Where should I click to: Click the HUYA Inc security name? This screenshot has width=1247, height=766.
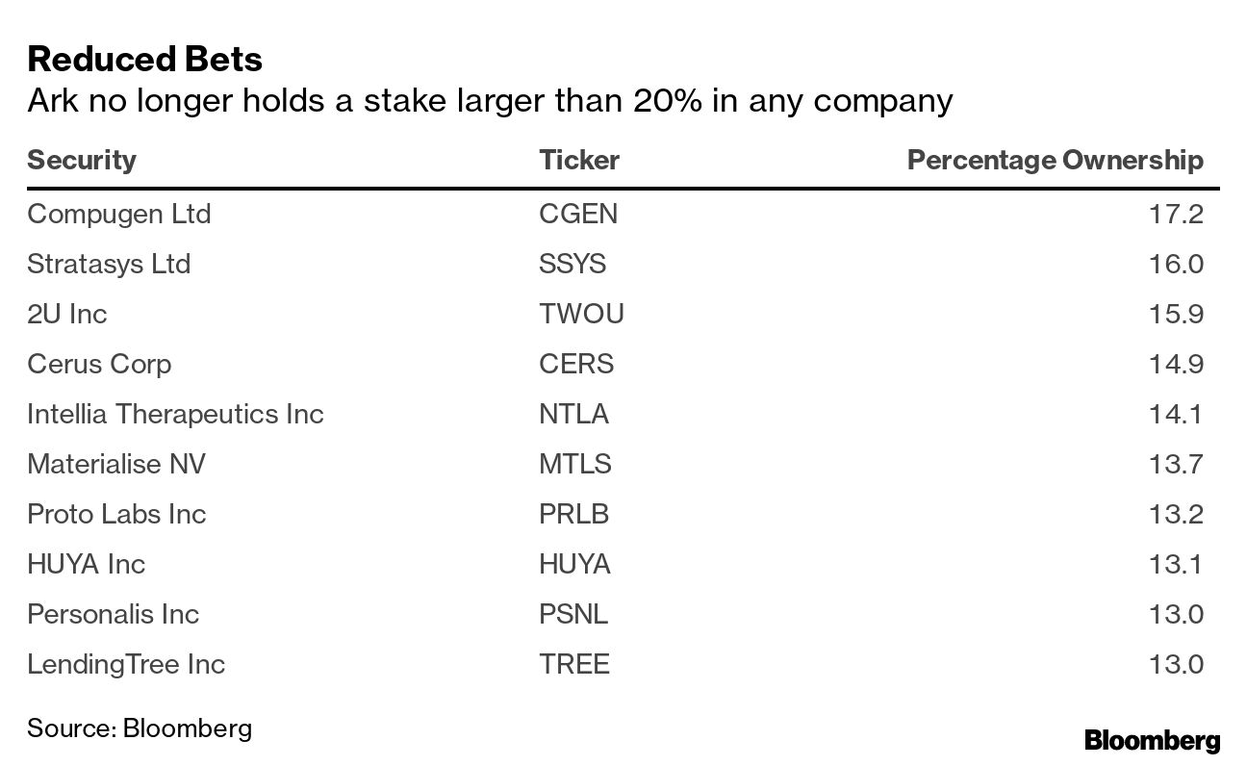[86, 564]
